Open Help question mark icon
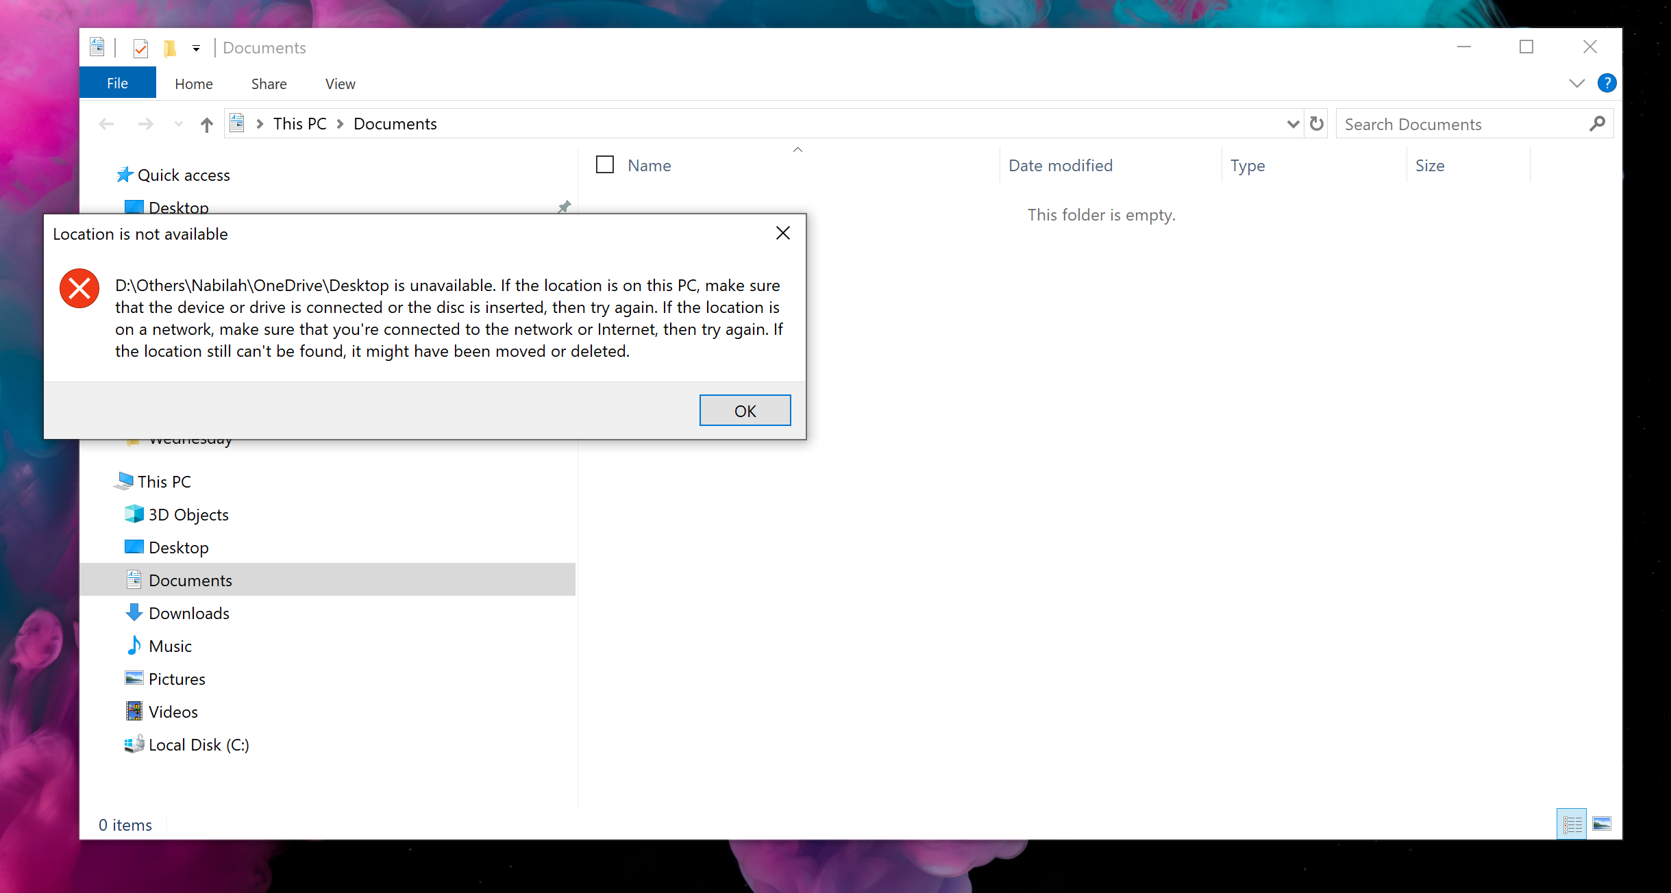Viewport: 1671px width, 893px height. point(1607,84)
